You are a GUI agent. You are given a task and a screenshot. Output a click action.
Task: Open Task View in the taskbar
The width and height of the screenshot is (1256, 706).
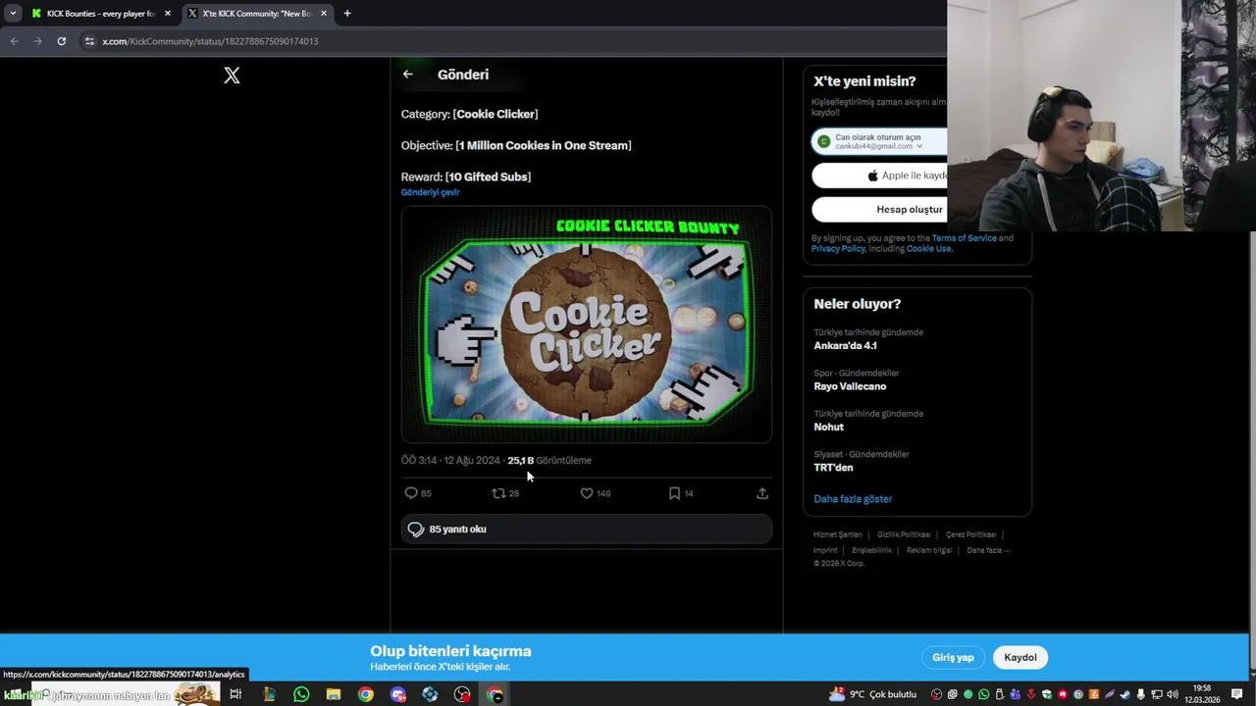click(235, 694)
